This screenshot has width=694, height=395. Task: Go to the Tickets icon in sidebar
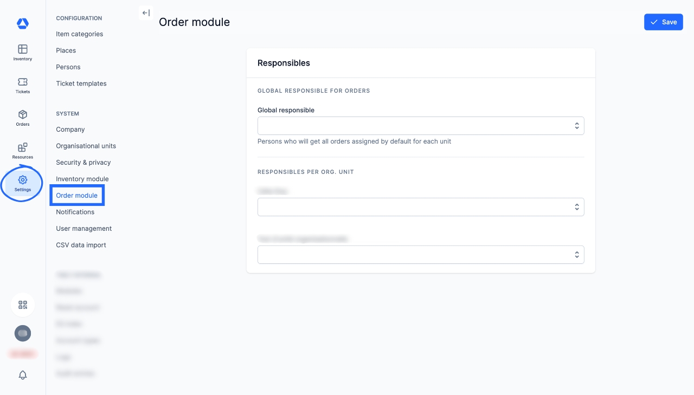pyautogui.click(x=23, y=85)
